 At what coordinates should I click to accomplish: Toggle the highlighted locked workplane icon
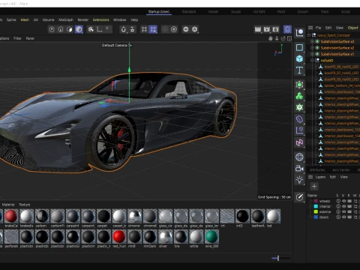coord(153,29)
